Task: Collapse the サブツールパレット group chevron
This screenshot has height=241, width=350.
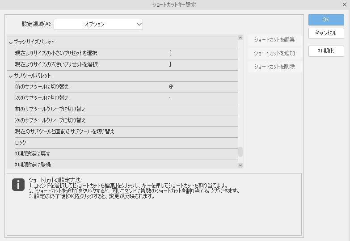Action: point(10,76)
